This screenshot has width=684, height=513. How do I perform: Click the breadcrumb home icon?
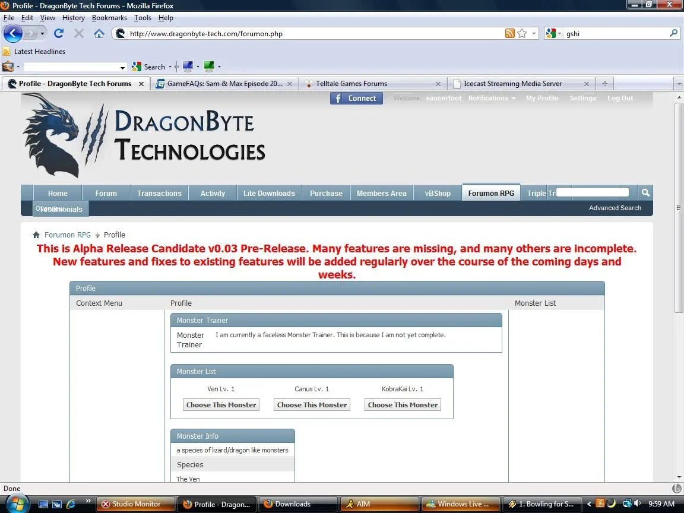coord(36,235)
